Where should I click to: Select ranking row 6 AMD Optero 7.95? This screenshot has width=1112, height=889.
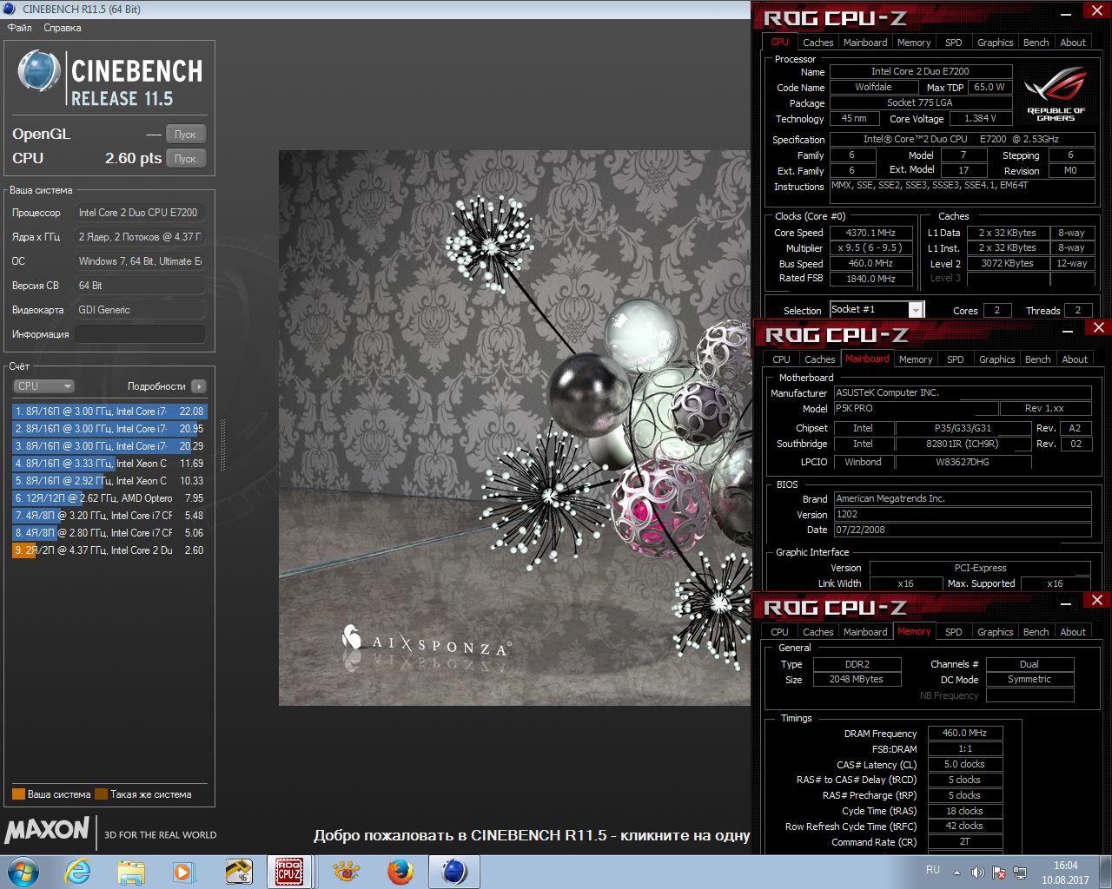(109, 498)
